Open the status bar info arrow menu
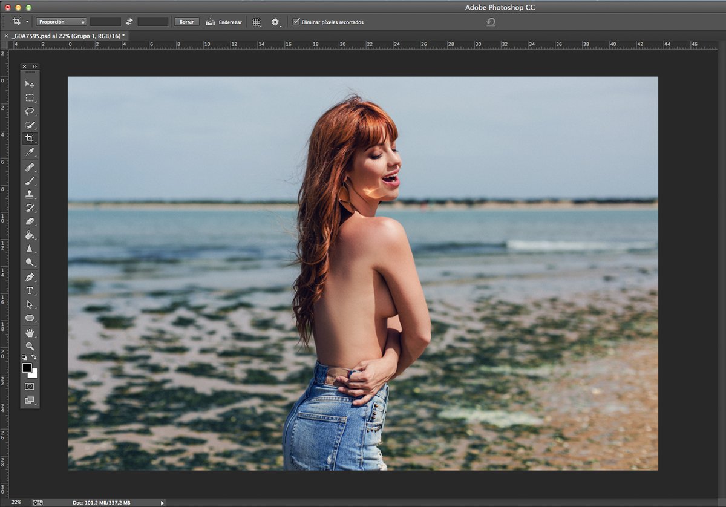726x507 pixels. click(162, 503)
